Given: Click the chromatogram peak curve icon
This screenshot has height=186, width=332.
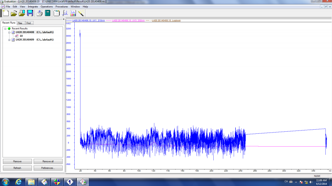Looking at the screenshot, I should 65,13.
